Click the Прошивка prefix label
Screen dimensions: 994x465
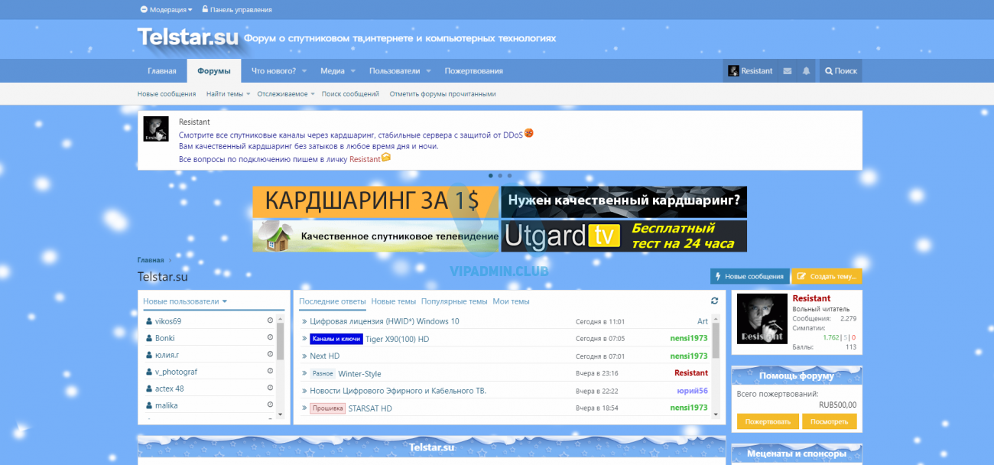(327, 408)
